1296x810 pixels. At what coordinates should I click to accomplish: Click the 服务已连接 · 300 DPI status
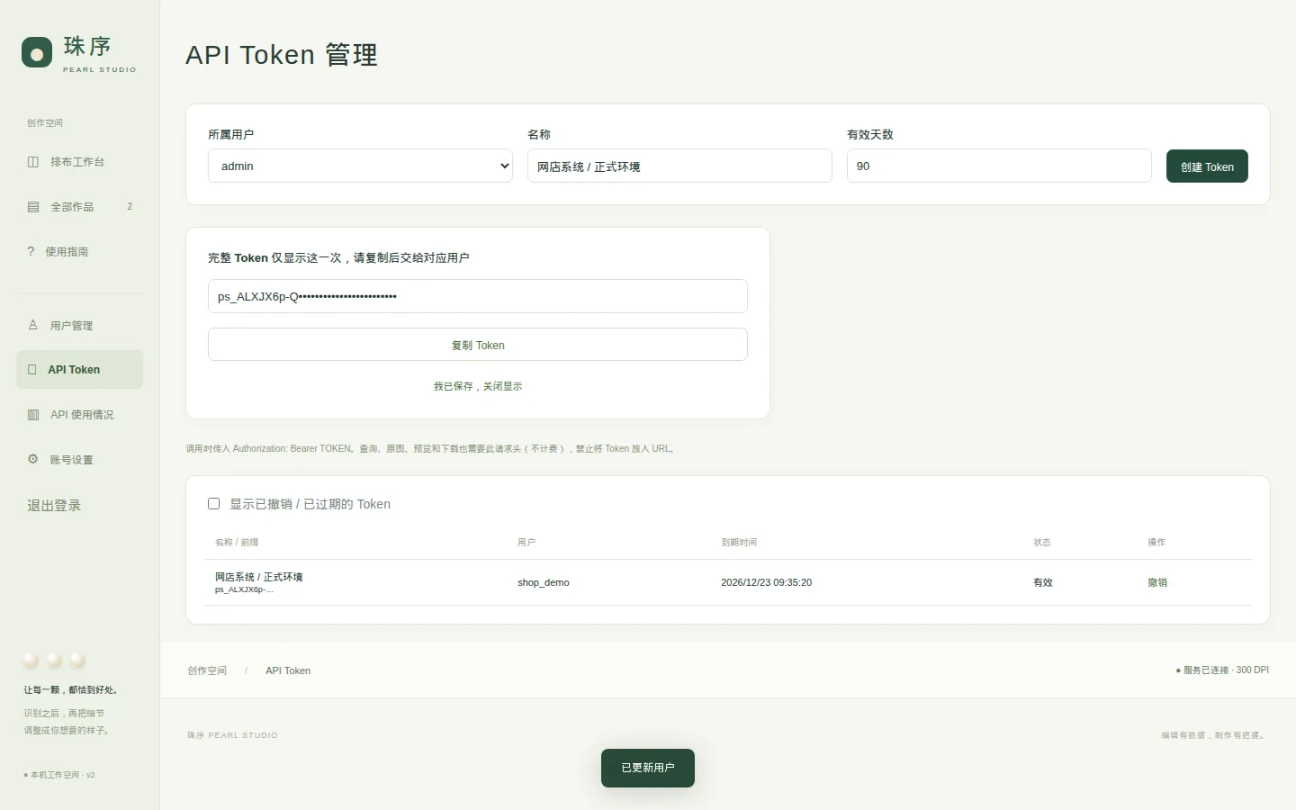point(1222,670)
